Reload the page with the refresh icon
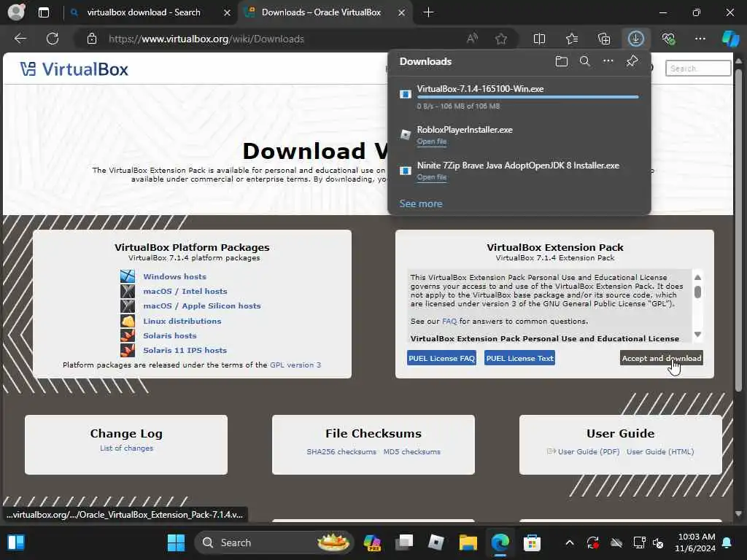Viewport: 747px width, 560px height. 53,39
